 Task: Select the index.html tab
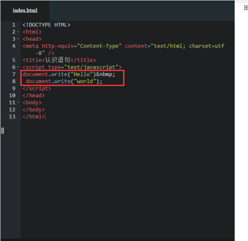coord(25,10)
